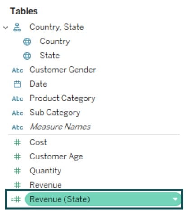
Task: Click the number icon beside Revenue
Action: tap(17, 185)
